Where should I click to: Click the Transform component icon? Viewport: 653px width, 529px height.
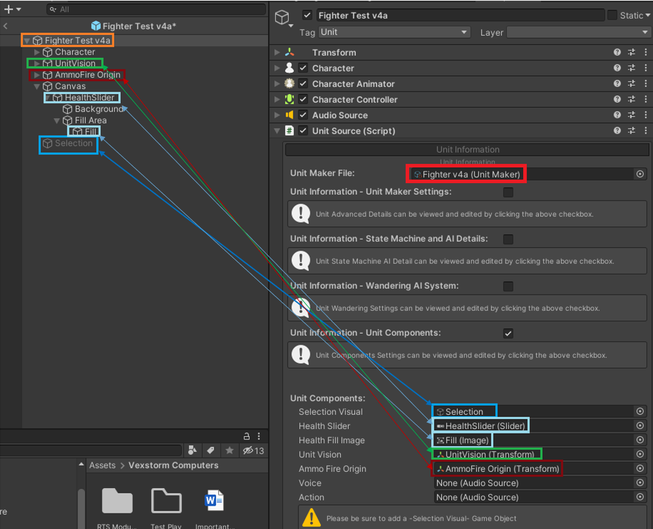click(x=291, y=53)
